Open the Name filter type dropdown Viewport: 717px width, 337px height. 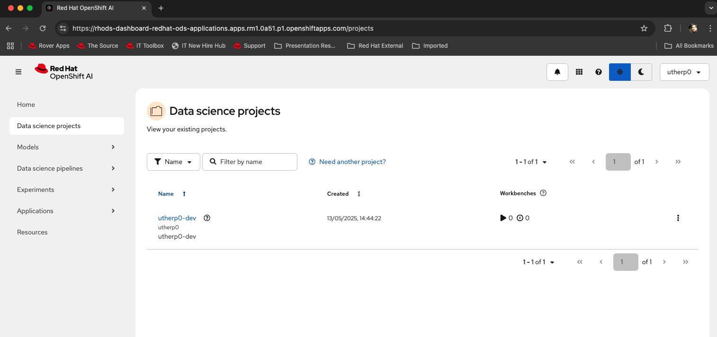pyautogui.click(x=173, y=162)
